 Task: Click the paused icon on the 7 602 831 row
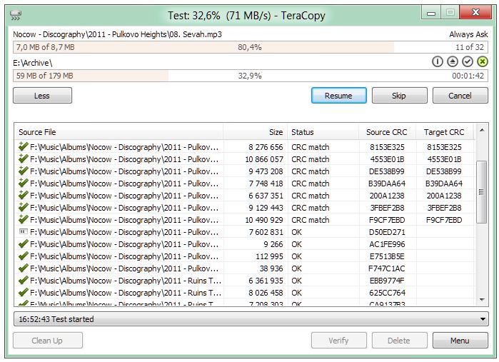24,232
